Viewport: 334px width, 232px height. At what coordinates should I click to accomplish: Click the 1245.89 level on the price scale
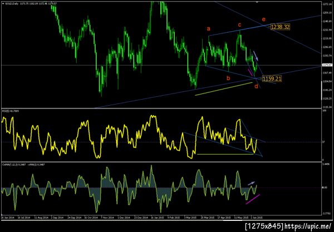pyautogui.click(x=327, y=21)
